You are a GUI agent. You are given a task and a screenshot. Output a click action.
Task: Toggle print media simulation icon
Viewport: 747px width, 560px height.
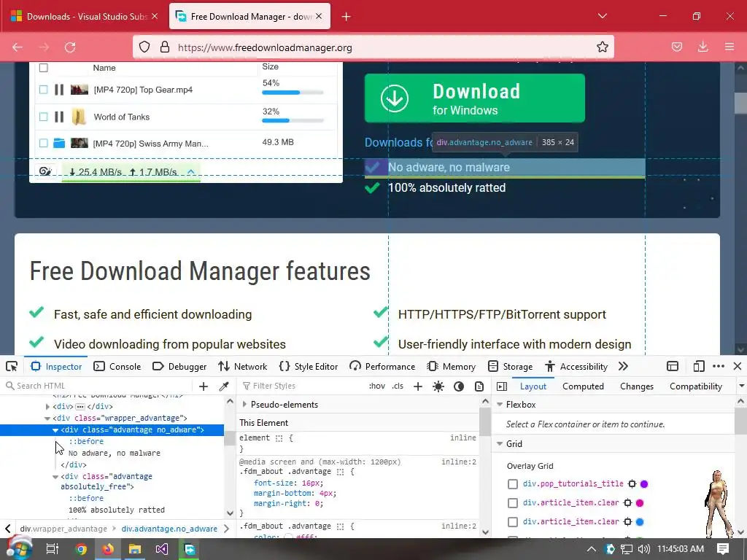coord(479,386)
